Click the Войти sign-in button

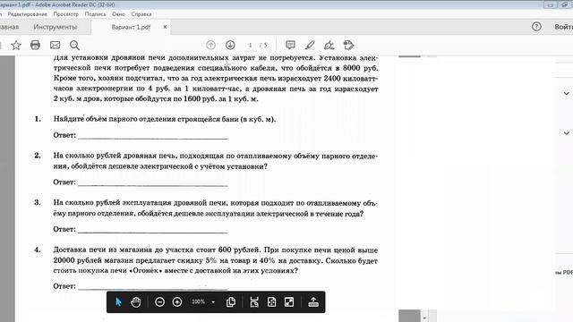pyautogui.click(x=563, y=27)
